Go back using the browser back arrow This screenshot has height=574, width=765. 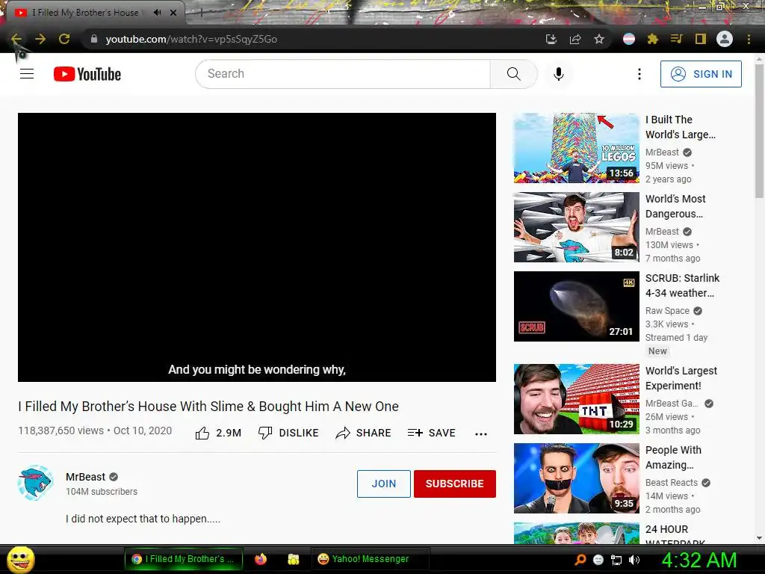(x=16, y=39)
